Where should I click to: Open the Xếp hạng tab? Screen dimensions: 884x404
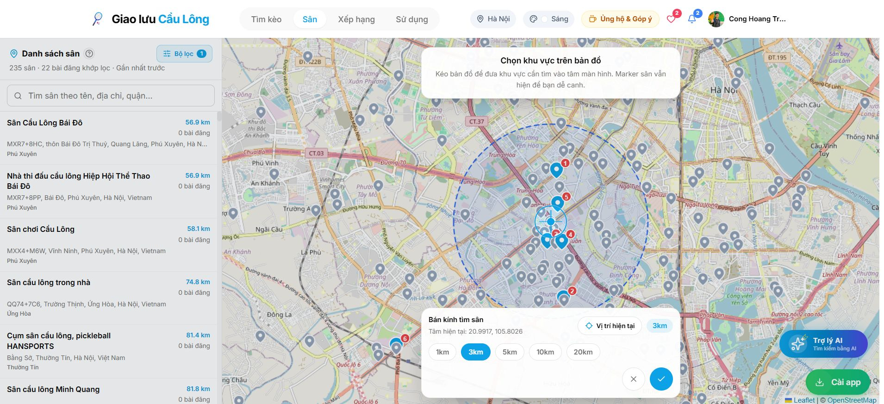pyautogui.click(x=356, y=19)
